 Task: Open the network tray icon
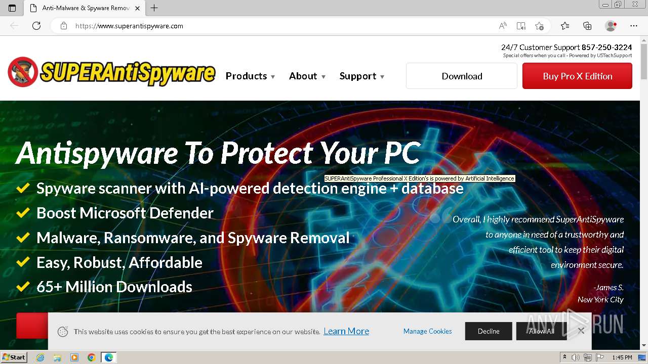[588, 357]
